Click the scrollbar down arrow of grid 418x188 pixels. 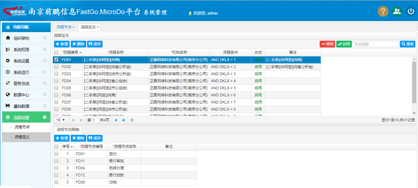[x=414, y=113]
